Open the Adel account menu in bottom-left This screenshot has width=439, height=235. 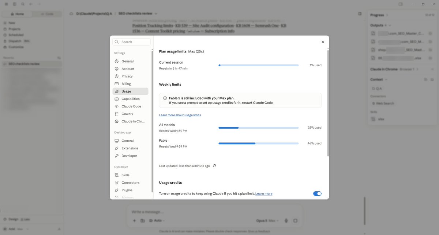pos(16,229)
